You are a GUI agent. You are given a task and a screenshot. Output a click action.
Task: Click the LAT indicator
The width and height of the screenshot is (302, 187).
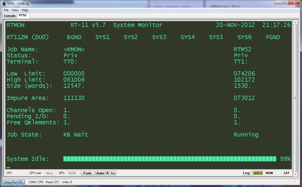pos(287,173)
